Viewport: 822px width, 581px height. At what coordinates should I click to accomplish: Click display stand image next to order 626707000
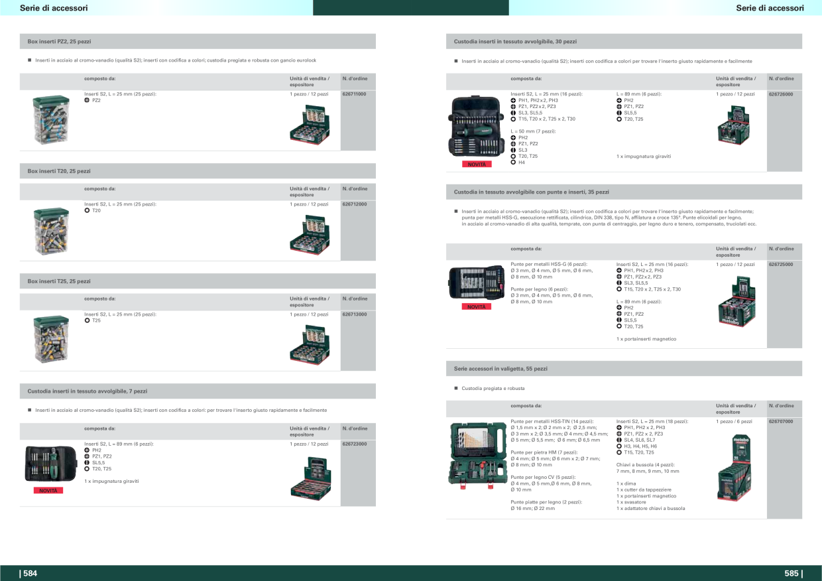736,467
